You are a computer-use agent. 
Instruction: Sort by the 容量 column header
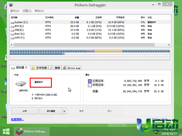[x=71, y=18]
